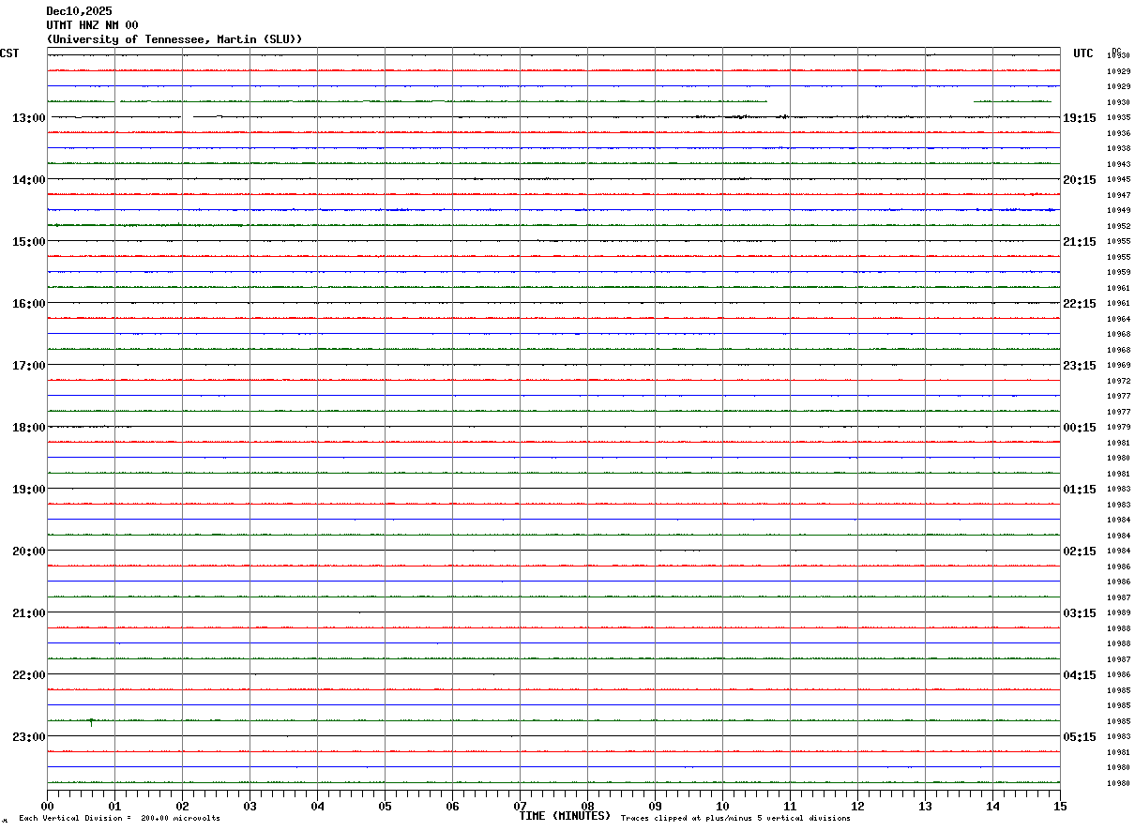Click the 00 minute axis tick label
Image resolution: width=1135 pixels, height=831 pixels.
[x=48, y=807]
